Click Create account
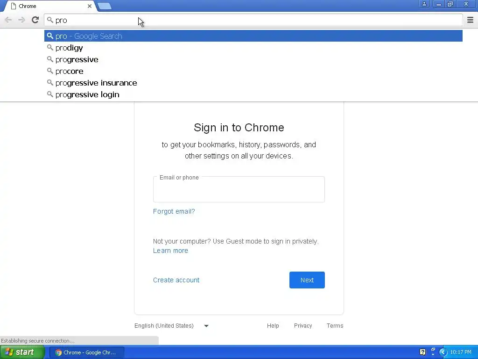The width and height of the screenshot is (478, 359). (x=176, y=280)
